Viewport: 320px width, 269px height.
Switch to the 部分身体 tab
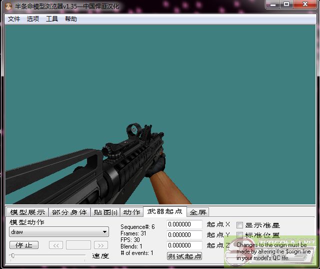click(x=69, y=212)
